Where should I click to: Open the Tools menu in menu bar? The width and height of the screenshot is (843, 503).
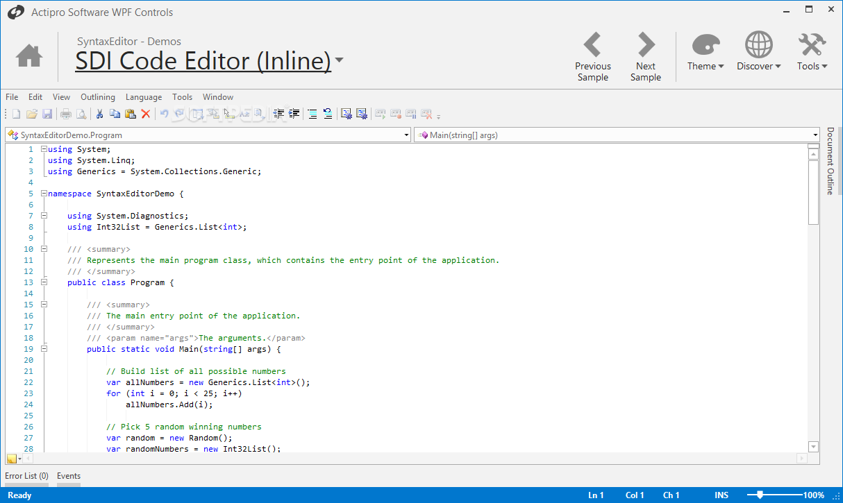click(x=183, y=97)
